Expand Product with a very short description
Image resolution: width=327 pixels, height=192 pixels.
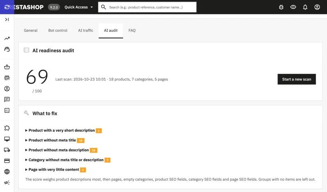(x=62, y=130)
